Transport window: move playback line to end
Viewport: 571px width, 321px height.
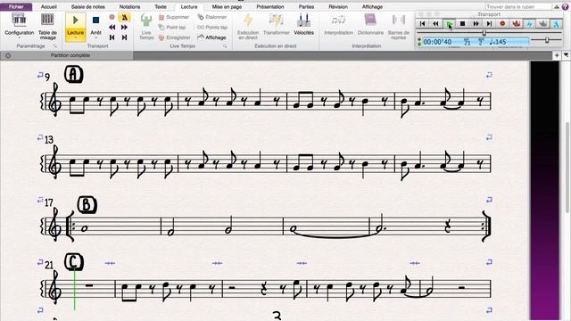(489, 24)
